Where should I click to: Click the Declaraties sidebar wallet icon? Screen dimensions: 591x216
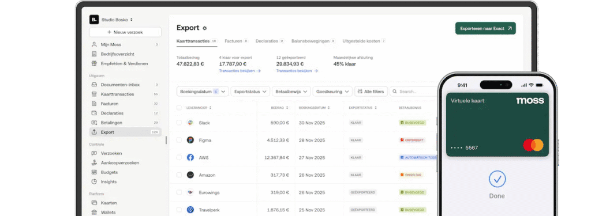(x=94, y=113)
